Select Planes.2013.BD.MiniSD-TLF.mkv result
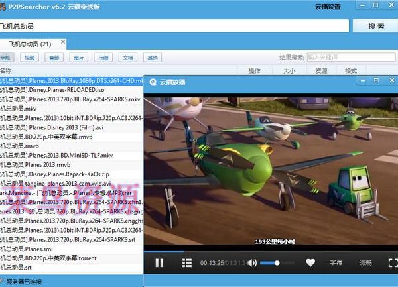Viewport: 398px width, 287px height. [72, 155]
